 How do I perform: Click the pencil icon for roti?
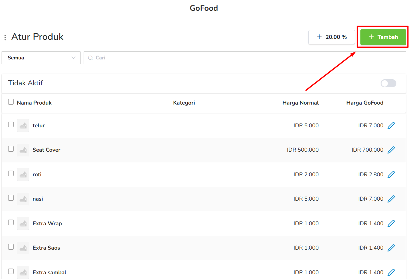[391, 174]
